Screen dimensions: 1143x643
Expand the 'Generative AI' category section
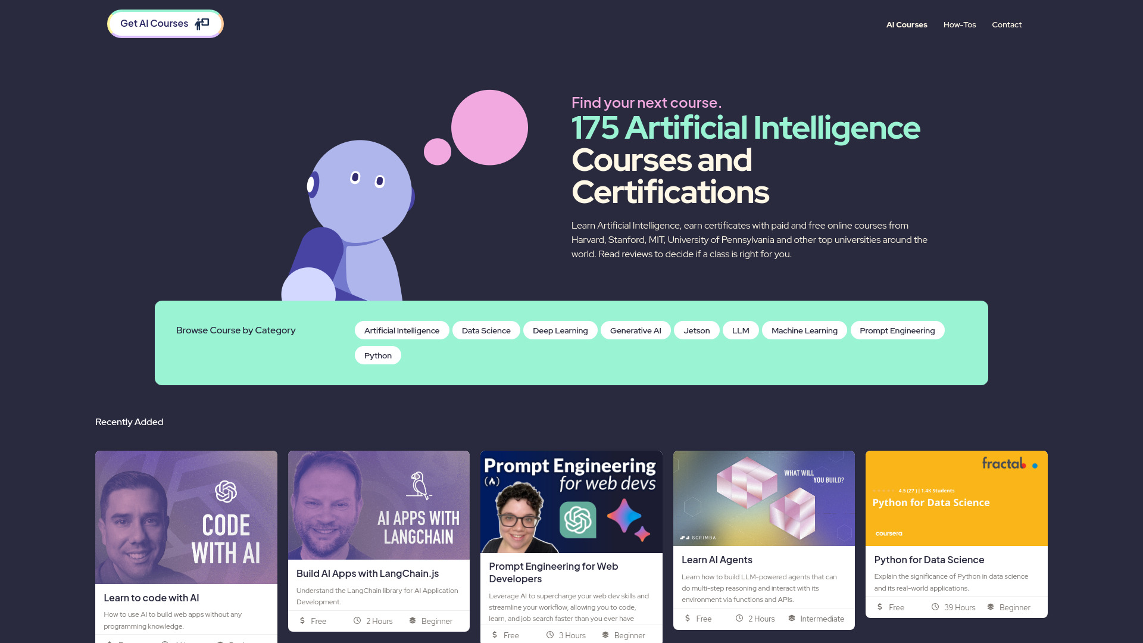click(635, 330)
